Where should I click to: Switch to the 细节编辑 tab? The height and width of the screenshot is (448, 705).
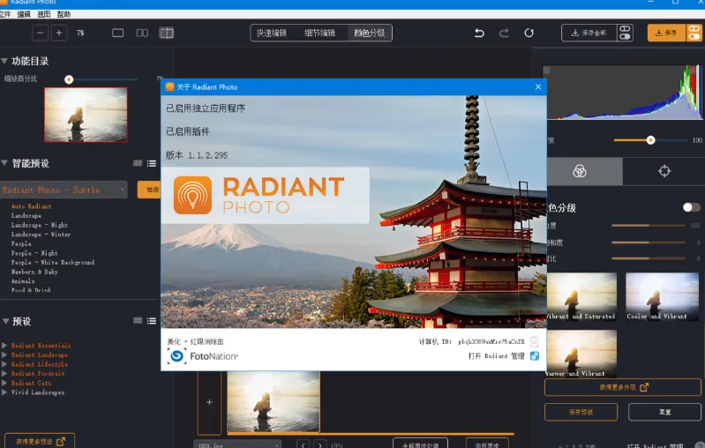[319, 33]
